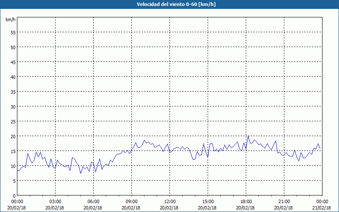
Task: Click the 'km/h' axis unit label
Action: coord(10,20)
